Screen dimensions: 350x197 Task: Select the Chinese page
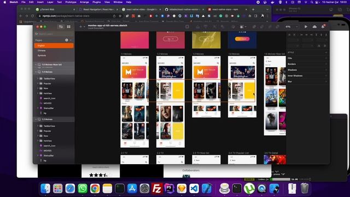click(42, 50)
